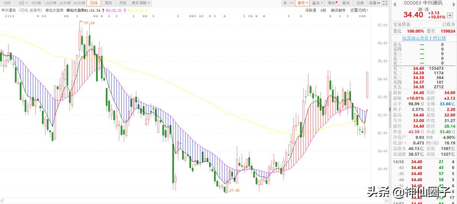The image size is (457, 204).
Task: Click the 买五 price 34.36
Action: tap(419, 87)
